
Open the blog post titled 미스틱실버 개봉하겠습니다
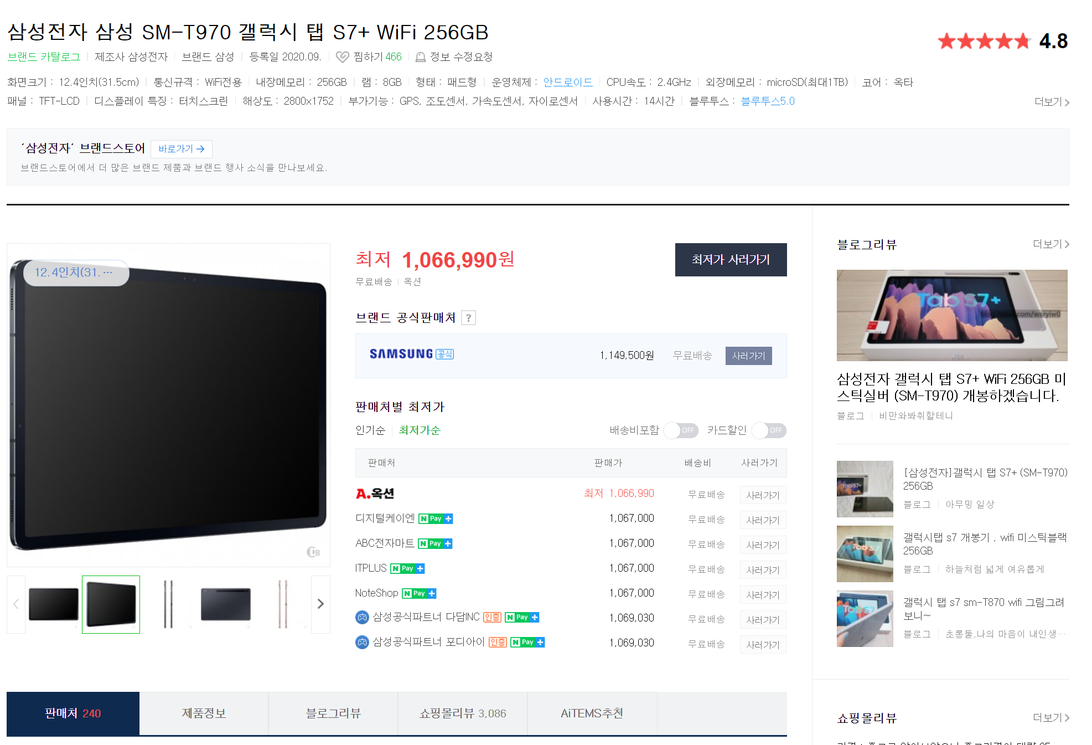[951, 387]
